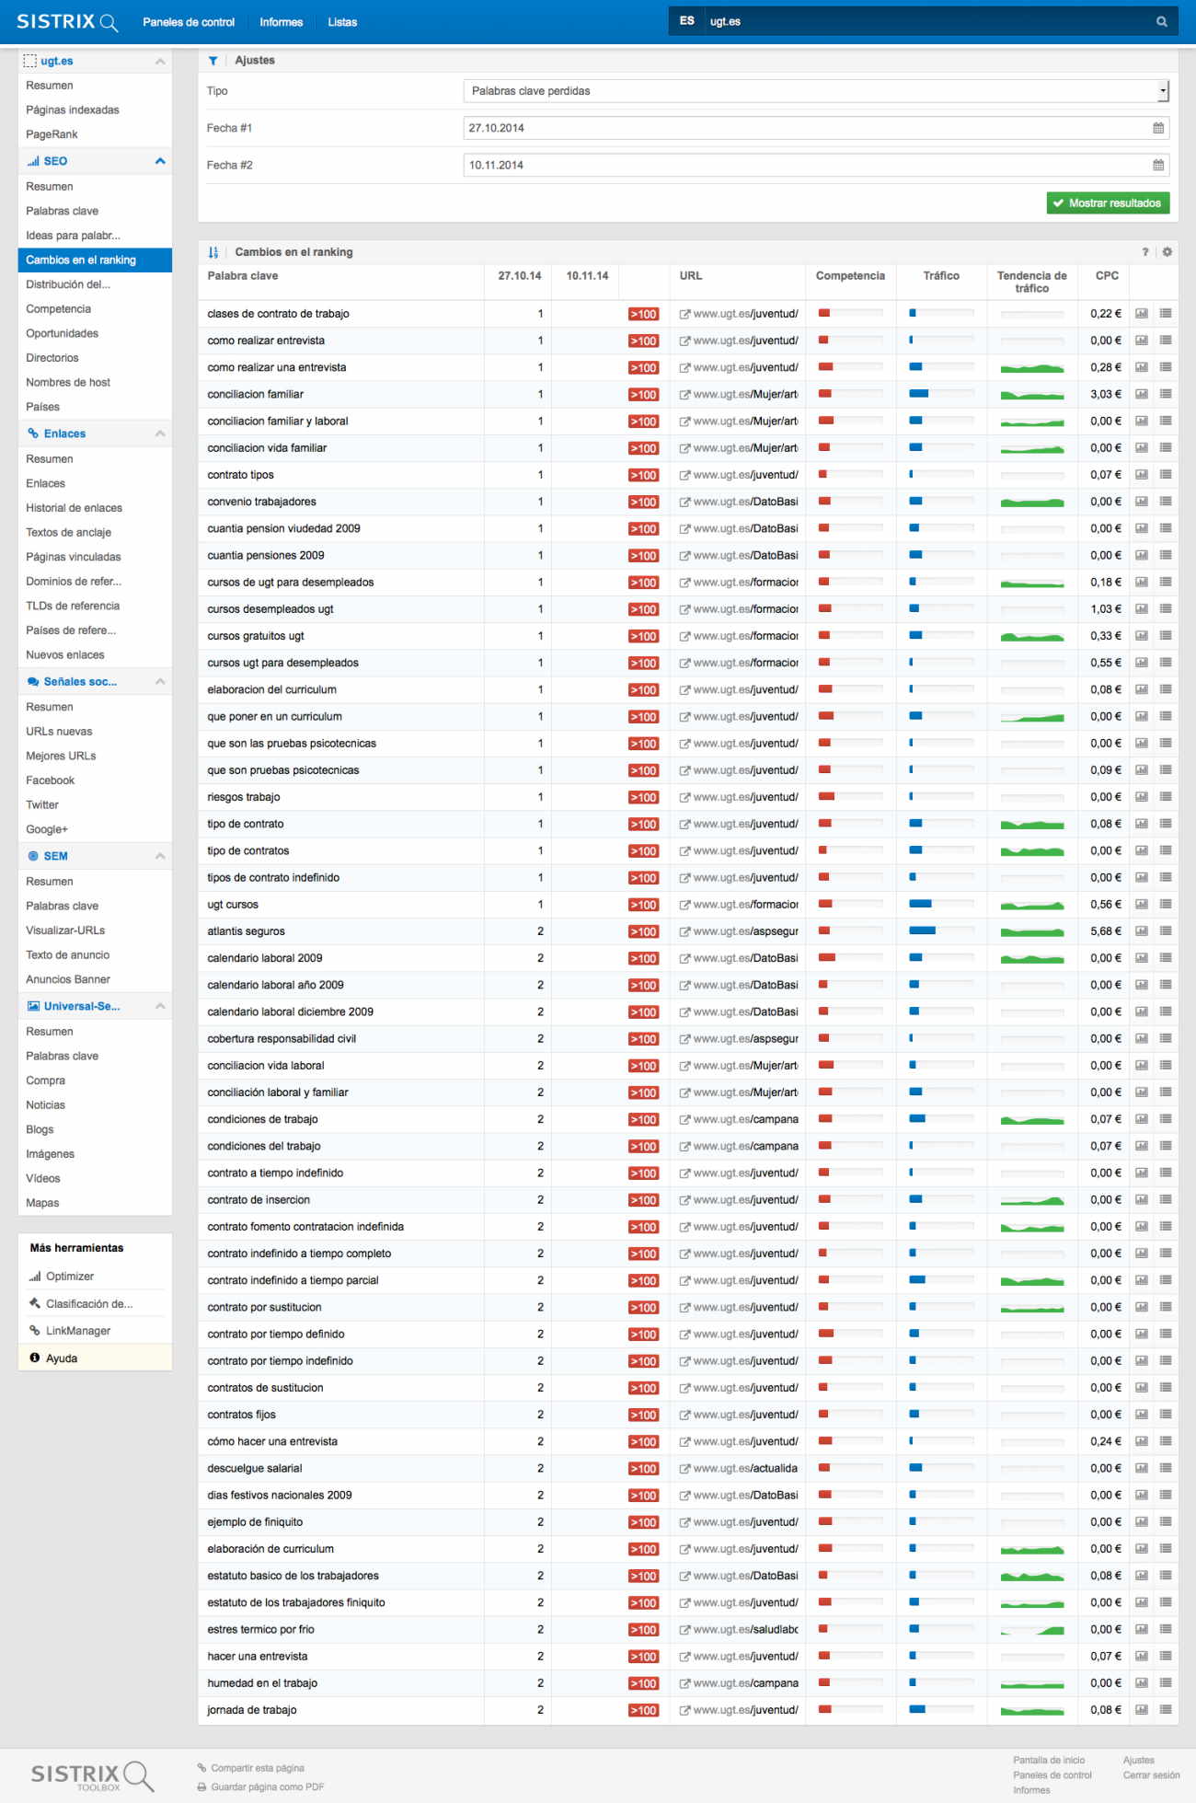Click the Mostrar resultados button
Screen dimensions: 1196x1803
(x=1108, y=203)
